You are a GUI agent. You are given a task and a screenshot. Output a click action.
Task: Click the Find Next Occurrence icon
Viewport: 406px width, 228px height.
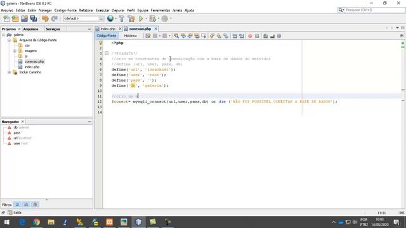coord(190,36)
